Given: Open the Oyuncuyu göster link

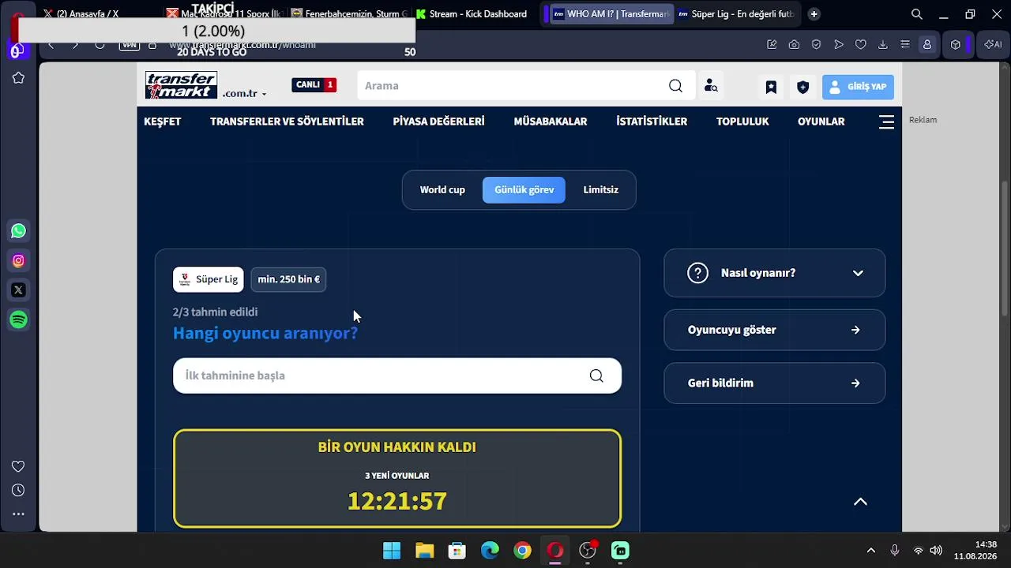Looking at the screenshot, I should [x=775, y=330].
